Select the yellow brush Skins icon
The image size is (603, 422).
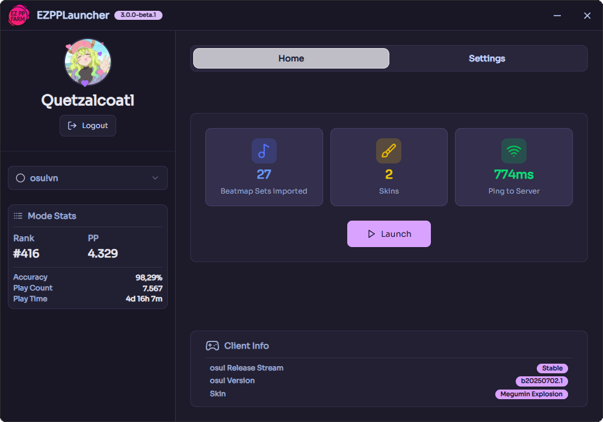coord(389,151)
